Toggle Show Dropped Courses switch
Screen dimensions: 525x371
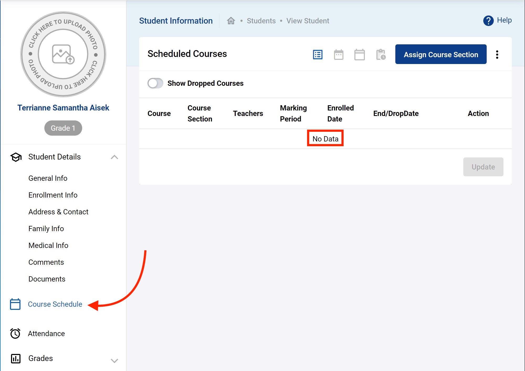pyautogui.click(x=155, y=83)
